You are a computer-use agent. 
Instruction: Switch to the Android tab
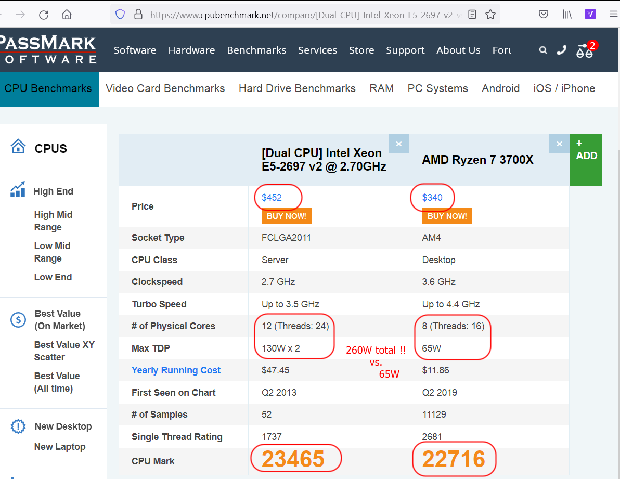pyautogui.click(x=500, y=88)
